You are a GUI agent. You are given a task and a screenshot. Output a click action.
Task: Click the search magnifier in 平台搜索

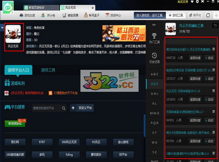64,108
